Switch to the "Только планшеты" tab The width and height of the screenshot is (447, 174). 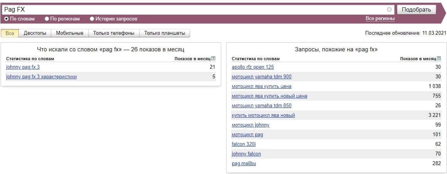click(165, 33)
